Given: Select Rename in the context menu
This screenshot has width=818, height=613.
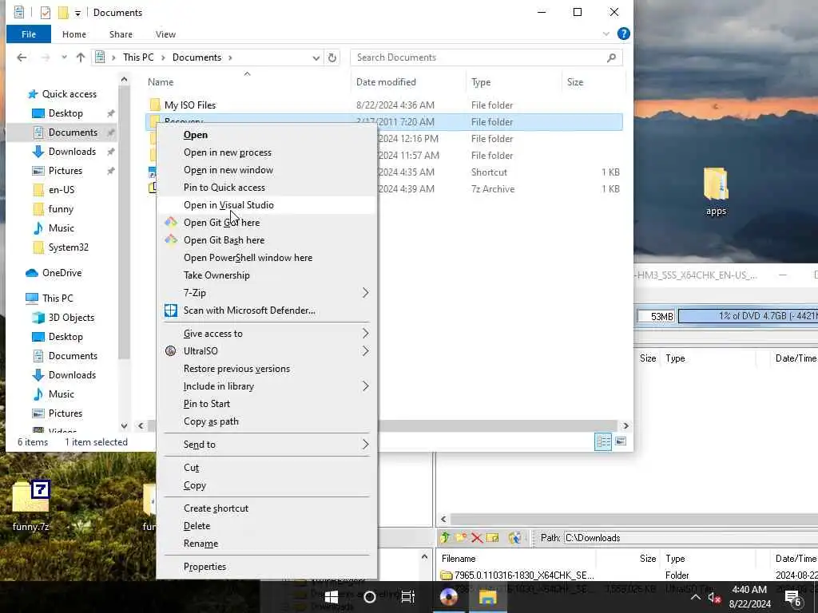Looking at the screenshot, I should [267, 544].
